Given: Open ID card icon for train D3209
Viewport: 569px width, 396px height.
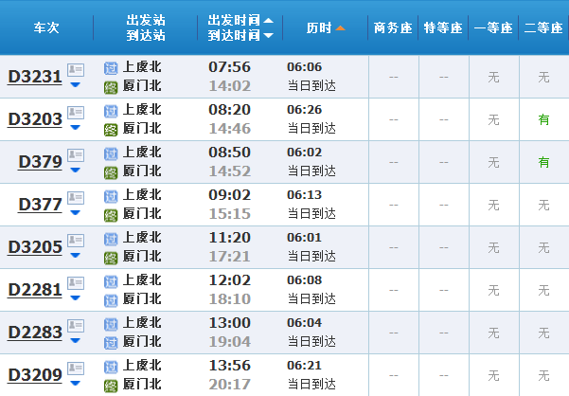Looking at the screenshot, I should click(76, 369).
